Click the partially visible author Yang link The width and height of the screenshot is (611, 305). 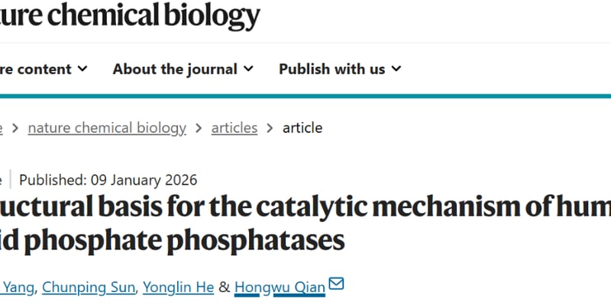click(x=15, y=287)
